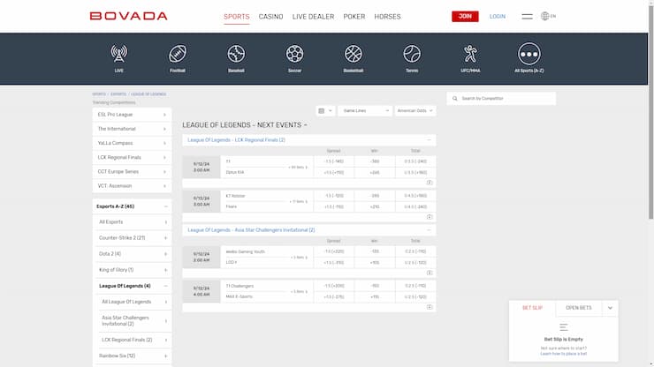The image size is (654, 367).
Task: Open Asia Star Challengers Invitational header link
Action: 251,230
